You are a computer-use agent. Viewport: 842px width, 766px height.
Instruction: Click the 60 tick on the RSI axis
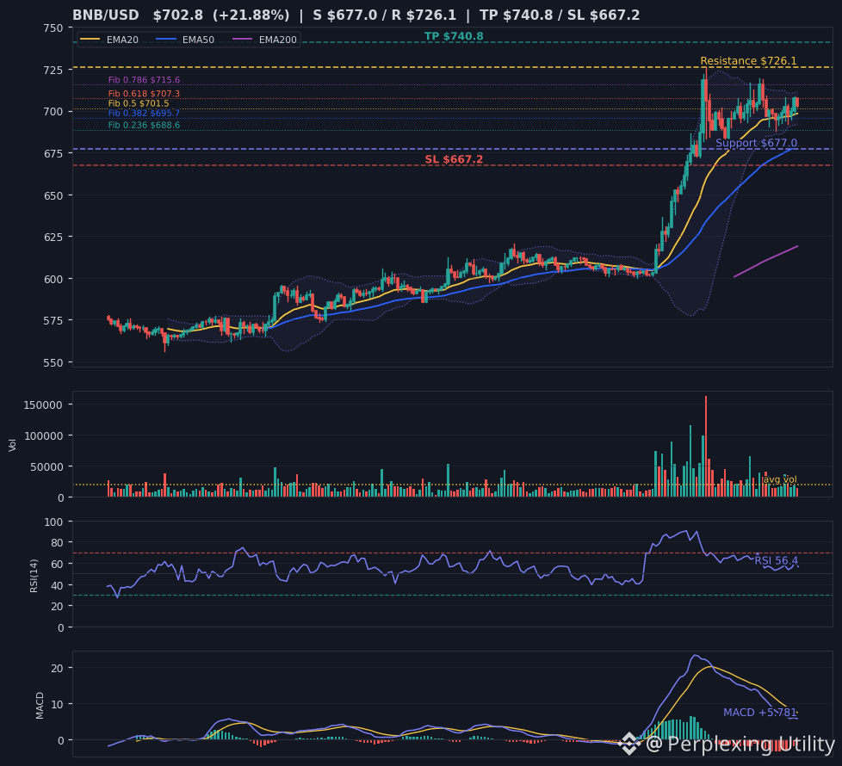[57, 564]
